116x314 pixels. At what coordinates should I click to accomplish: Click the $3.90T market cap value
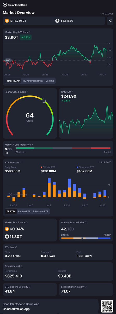(x=11, y=37)
